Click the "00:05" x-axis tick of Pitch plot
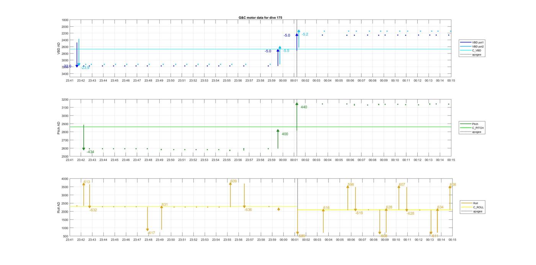 pyautogui.click(x=339, y=160)
